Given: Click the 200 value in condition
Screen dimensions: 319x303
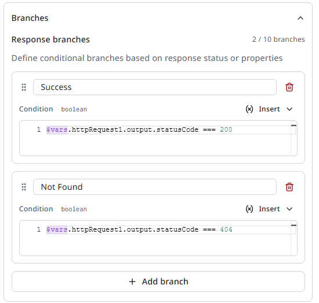Looking at the screenshot, I should (x=226, y=129).
